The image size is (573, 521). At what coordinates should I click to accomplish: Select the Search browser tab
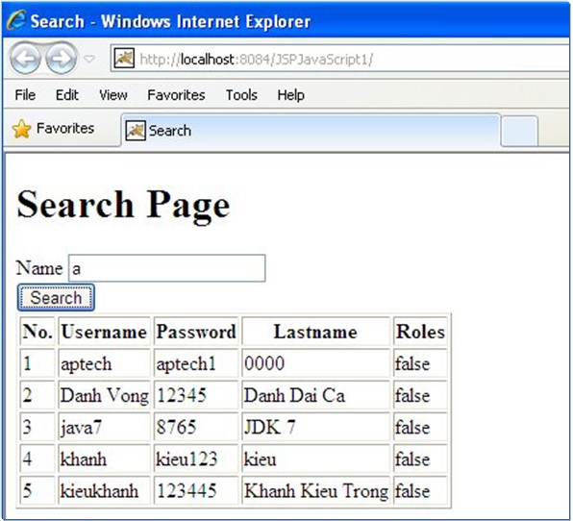coord(311,131)
